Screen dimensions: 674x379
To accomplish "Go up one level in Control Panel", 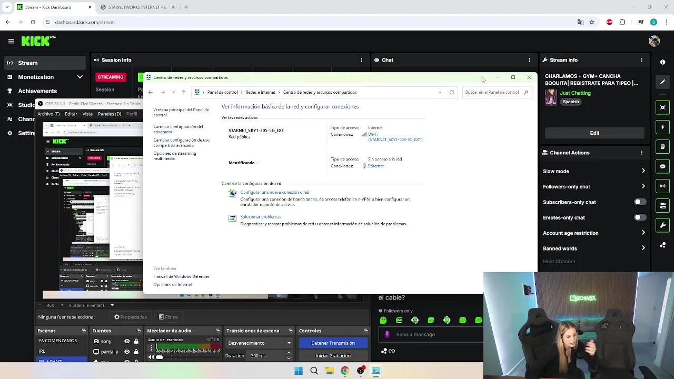I will tap(183, 92).
